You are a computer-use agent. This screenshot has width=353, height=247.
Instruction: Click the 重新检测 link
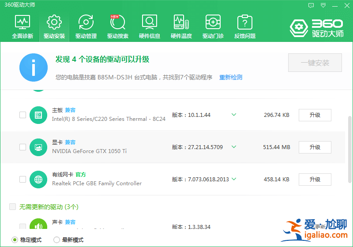click(x=231, y=77)
